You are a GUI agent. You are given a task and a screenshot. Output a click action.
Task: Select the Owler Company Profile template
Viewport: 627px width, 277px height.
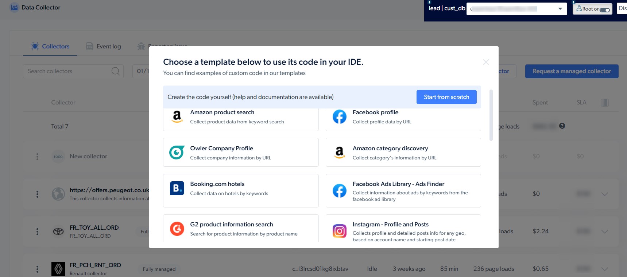pos(241,153)
